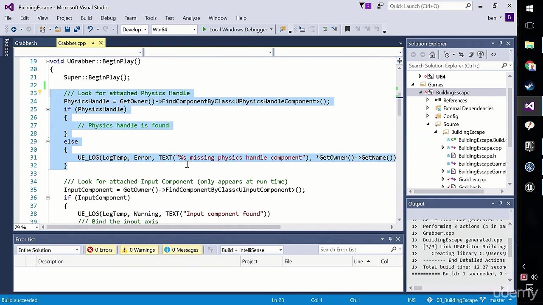Click the master branch in the status bar

497,300
